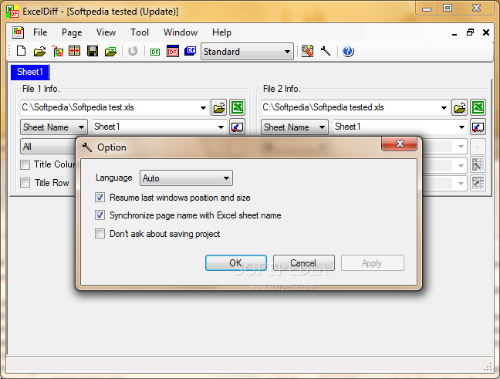Open the View menu
500x379 pixels.
click(106, 32)
